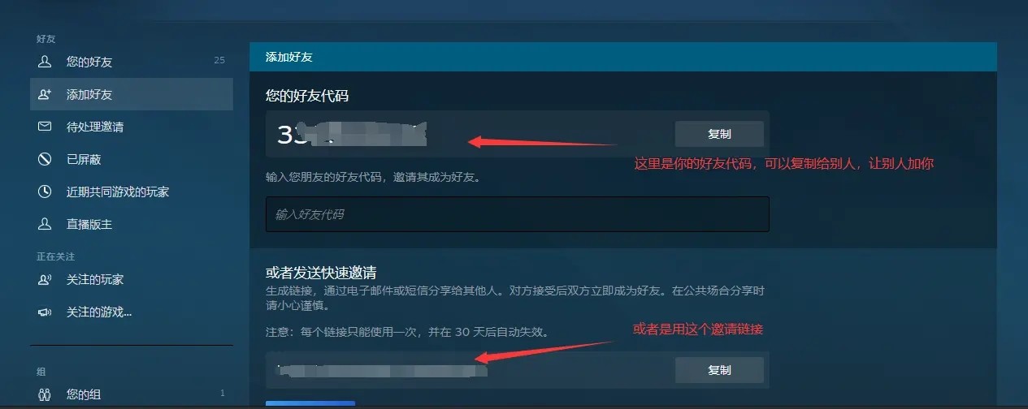Click the megaphone icon beside 关注的游戏

[x=45, y=312]
